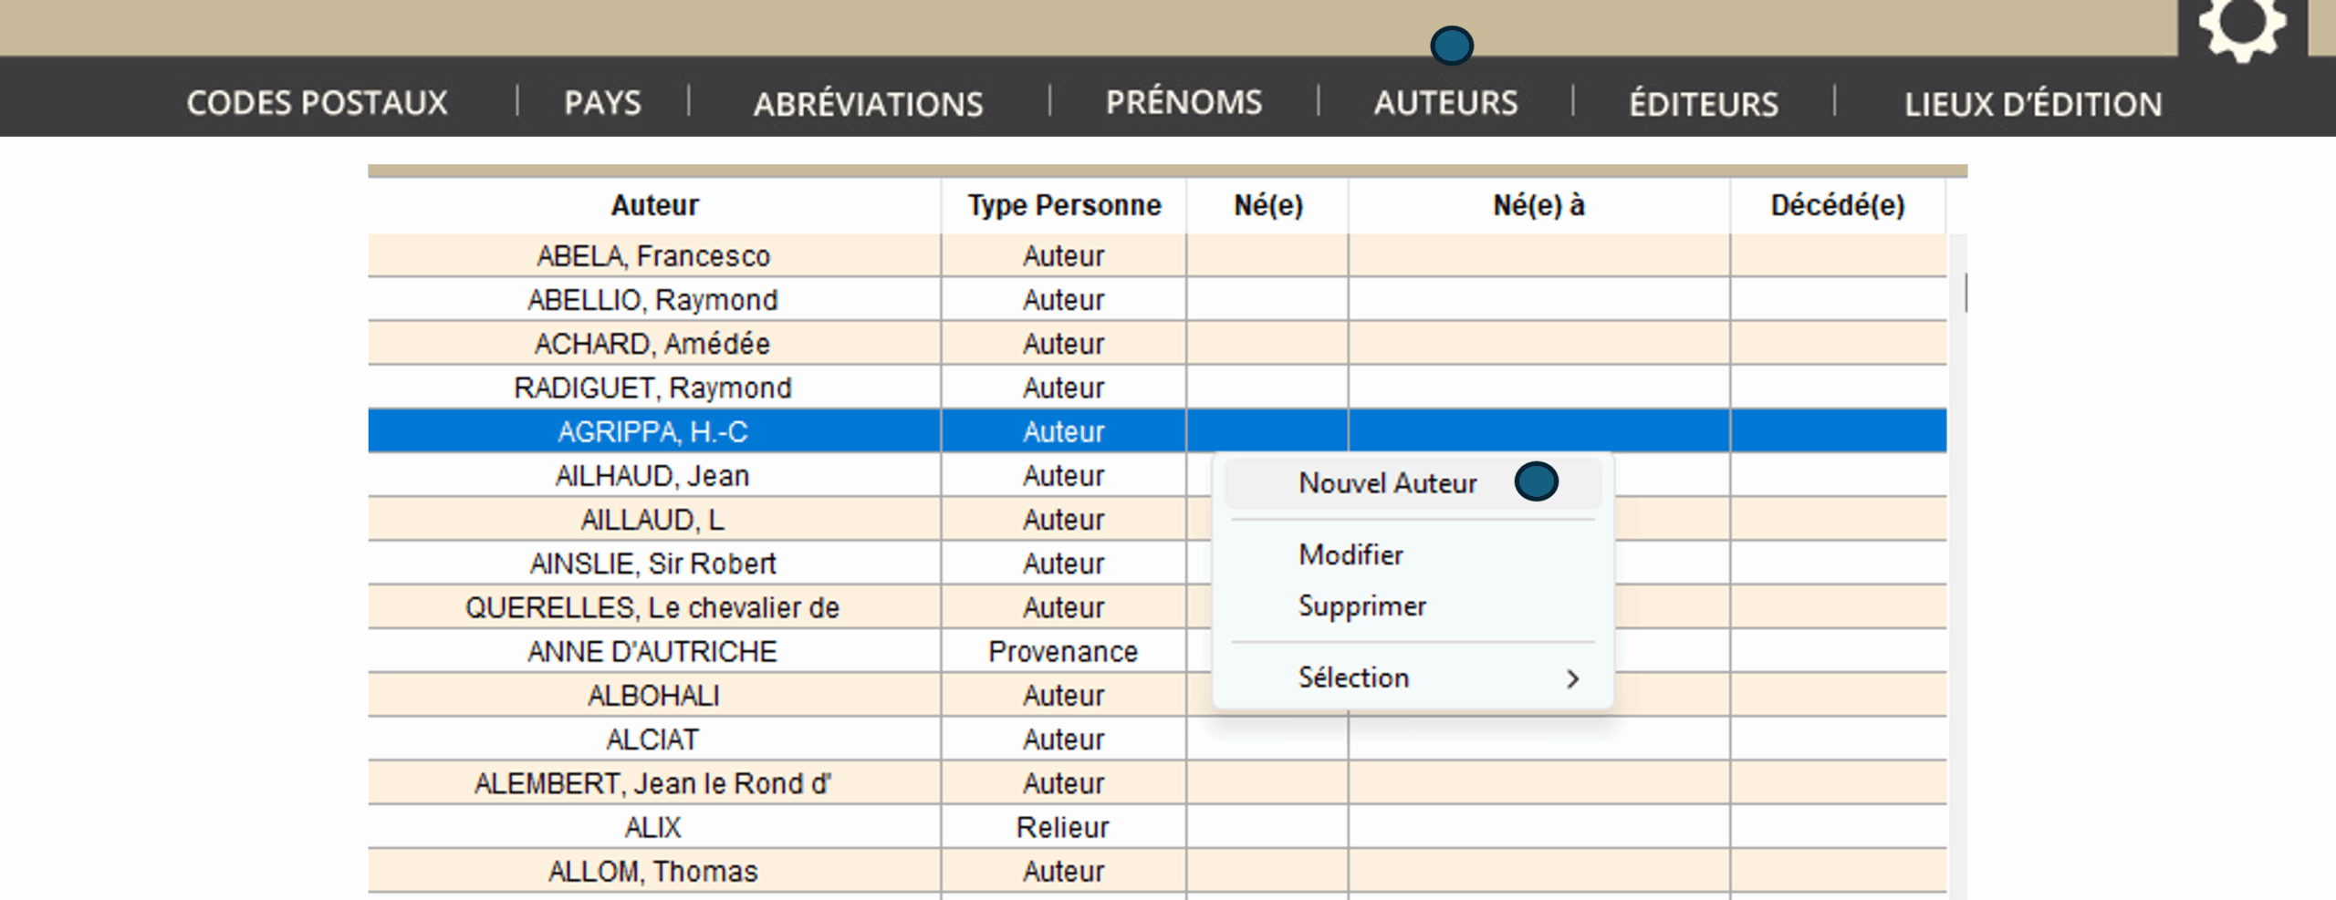
Task: Click the Décédé(e) column header
Action: point(1837,205)
